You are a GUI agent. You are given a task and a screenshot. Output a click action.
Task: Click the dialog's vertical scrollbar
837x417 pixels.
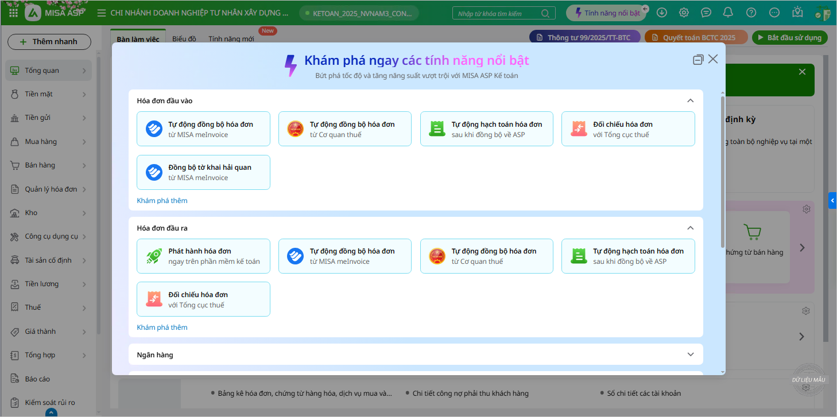click(x=722, y=172)
